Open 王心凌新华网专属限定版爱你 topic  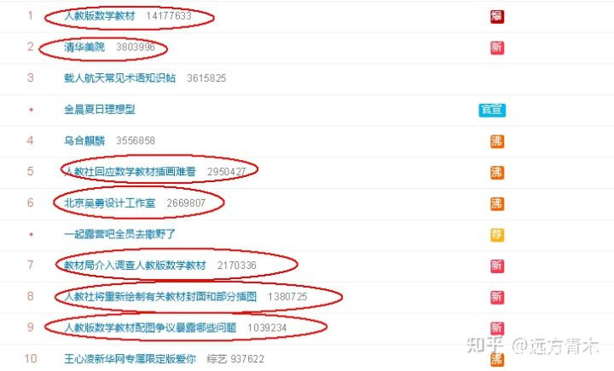(x=130, y=358)
